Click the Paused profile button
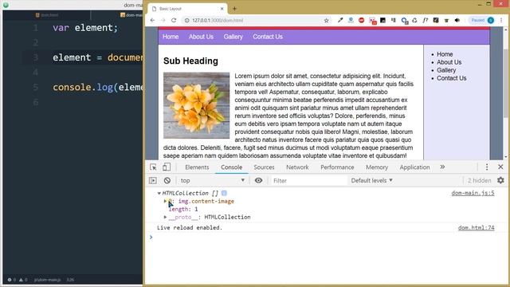This screenshot has height=287, width=510. 483,20
